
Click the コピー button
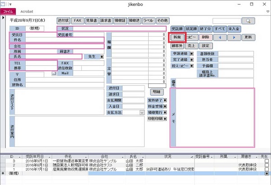point(192,37)
